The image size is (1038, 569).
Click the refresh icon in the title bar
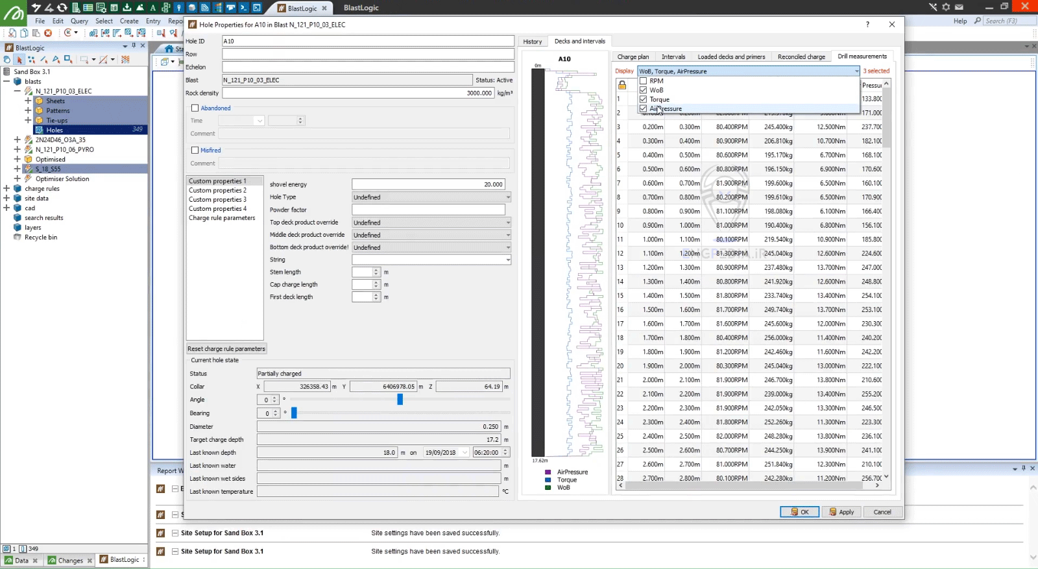click(x=62, y=8)
